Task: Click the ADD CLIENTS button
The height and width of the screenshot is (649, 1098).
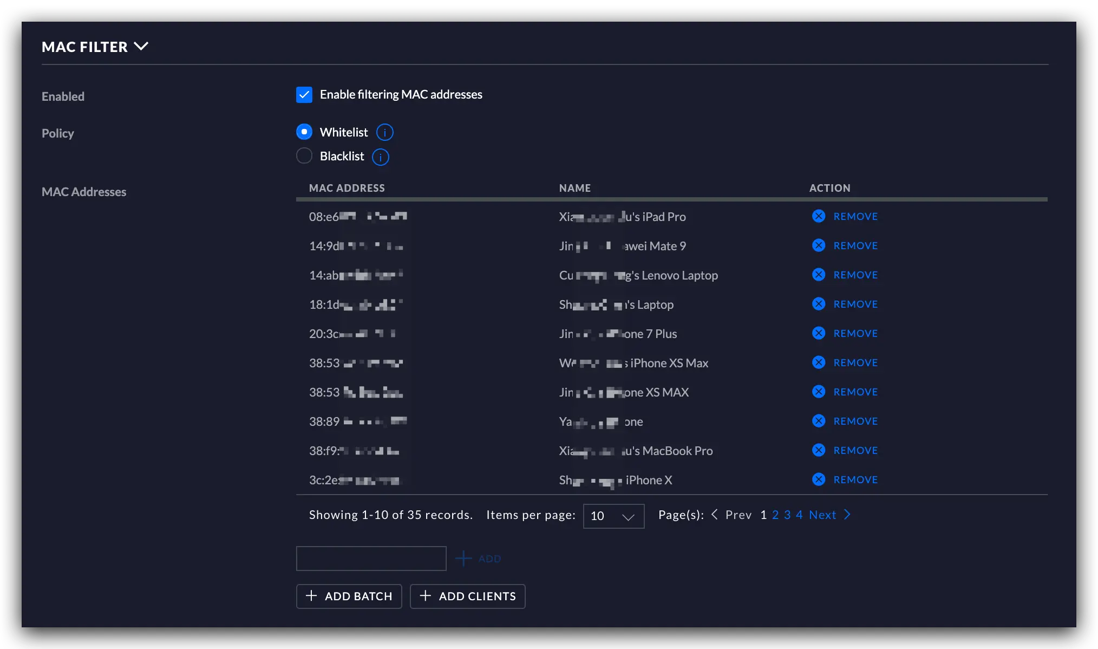Action: tap(467, 596)
